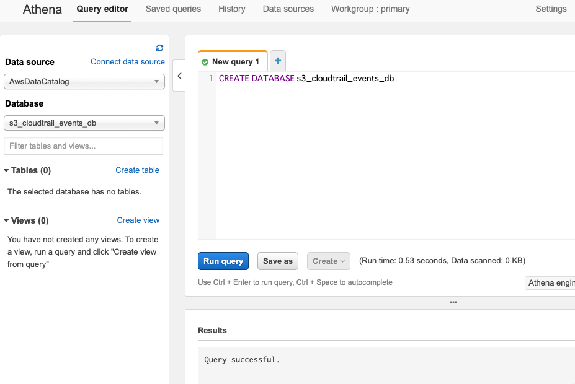Open the Create dropdown button
This screenshot has width=575, height=384.
tap(329, 261)
